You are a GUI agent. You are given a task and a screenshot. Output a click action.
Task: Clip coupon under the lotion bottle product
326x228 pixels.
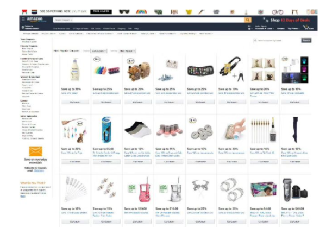[75, 102]
